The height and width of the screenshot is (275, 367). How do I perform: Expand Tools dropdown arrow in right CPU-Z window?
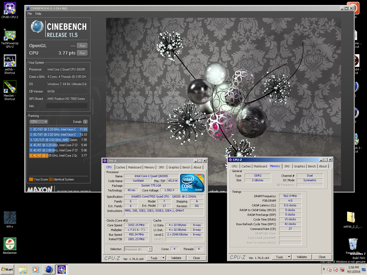tap(289, 257)
